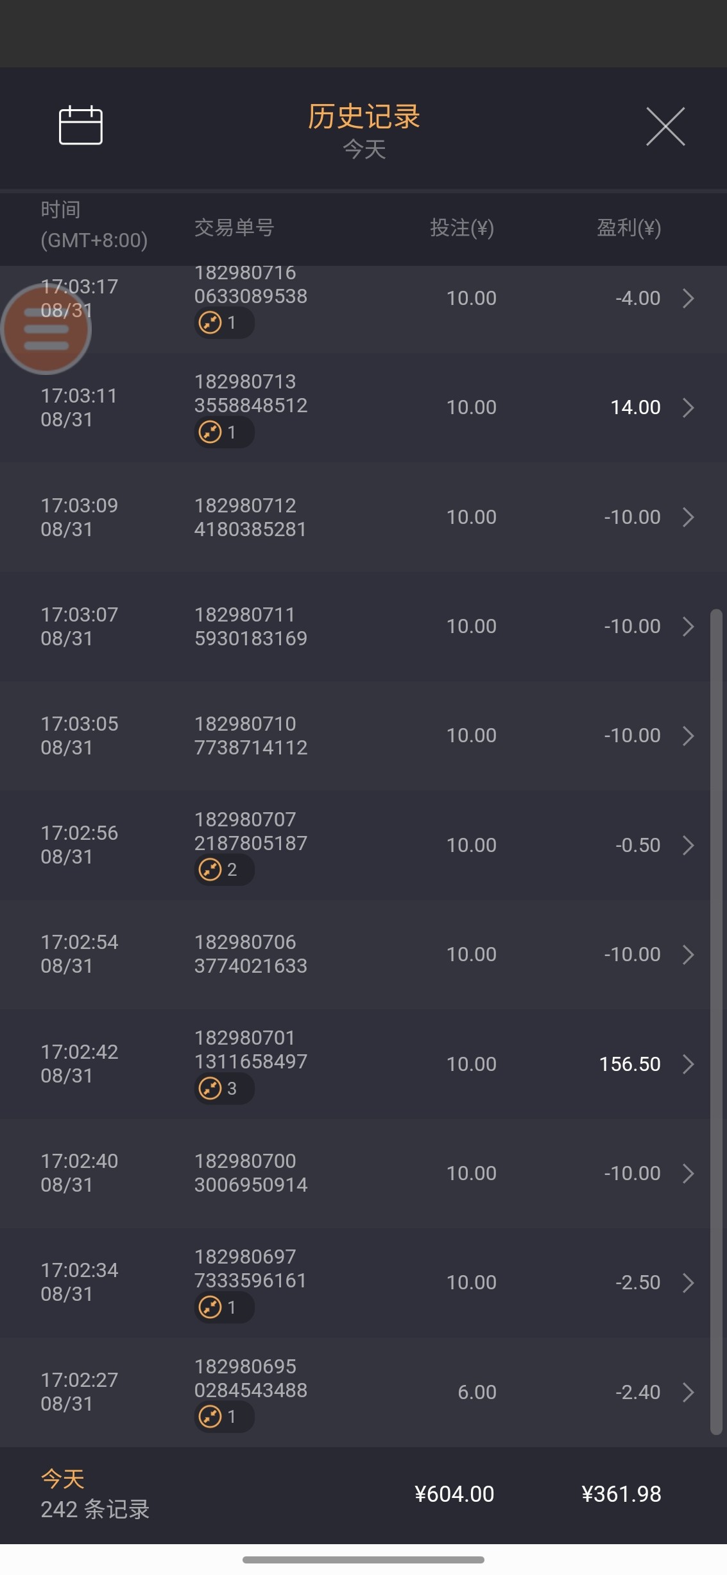The width and height of the screenshot is (727, 1575).
Task: Click the 今天 summary label at the bottom
Action: coord(63,1479)
